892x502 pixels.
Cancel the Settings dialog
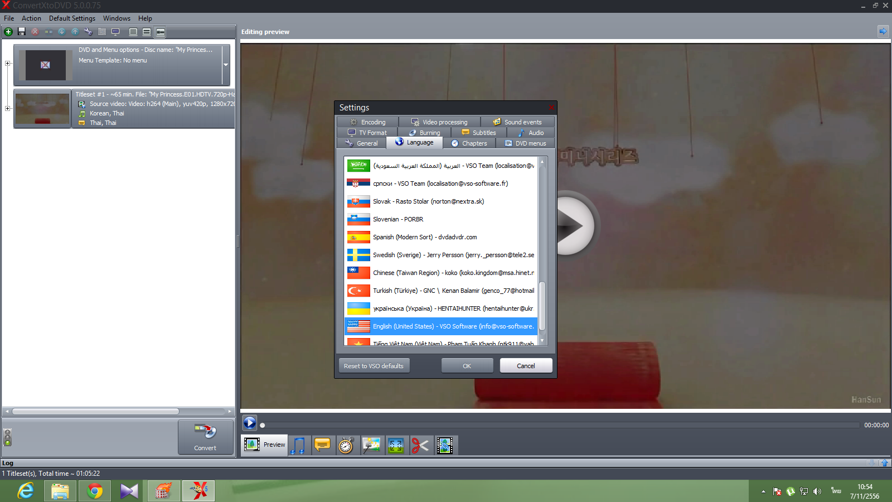[526, 366]
